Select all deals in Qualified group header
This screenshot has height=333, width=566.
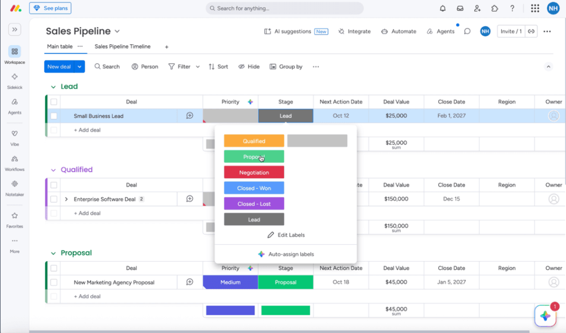[54, 185]
